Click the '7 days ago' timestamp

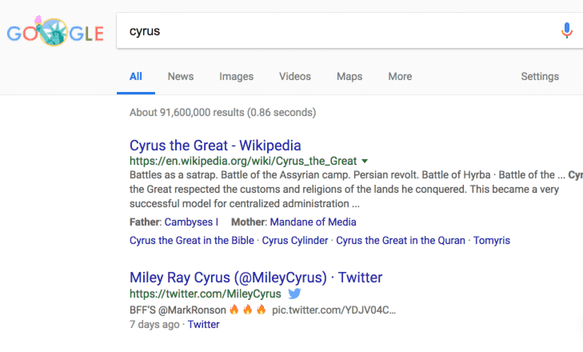154,325
